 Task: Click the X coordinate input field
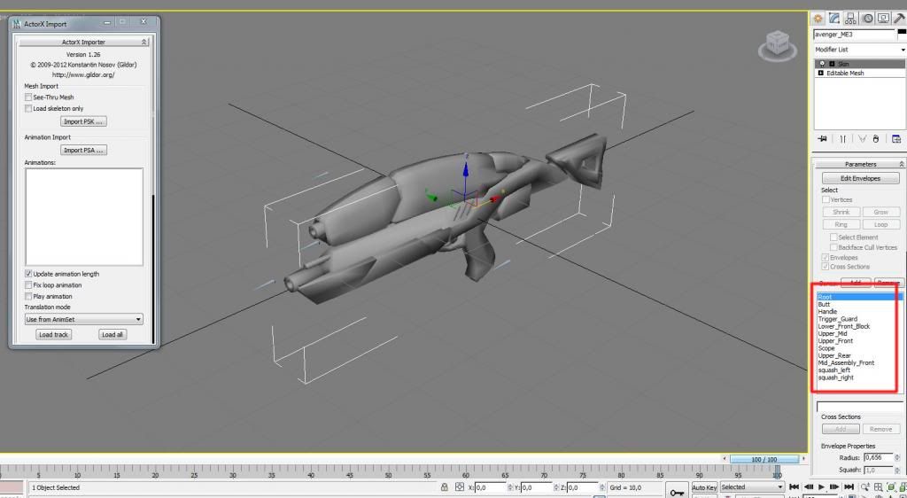point(490,487)
